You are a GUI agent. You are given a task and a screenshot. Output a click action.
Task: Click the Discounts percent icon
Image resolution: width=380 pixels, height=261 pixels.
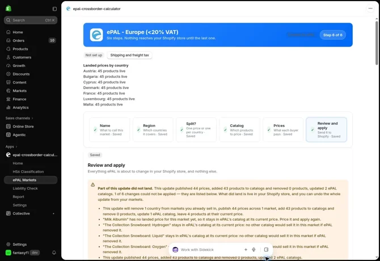click(9, 74)
